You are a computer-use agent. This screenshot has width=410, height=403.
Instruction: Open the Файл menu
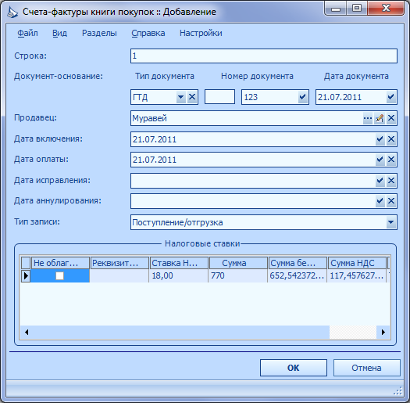point(27,34)
